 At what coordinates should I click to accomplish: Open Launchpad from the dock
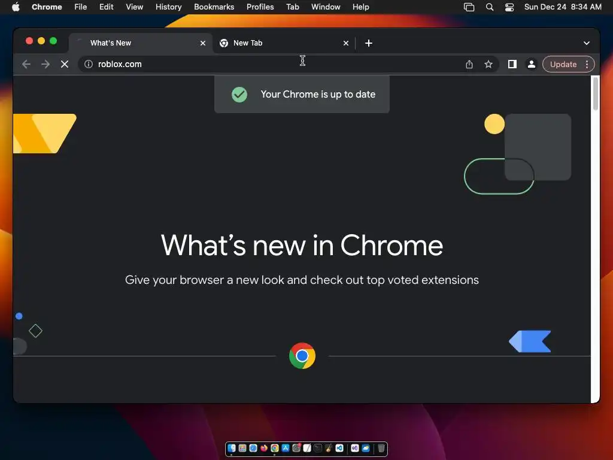[242, 448]
